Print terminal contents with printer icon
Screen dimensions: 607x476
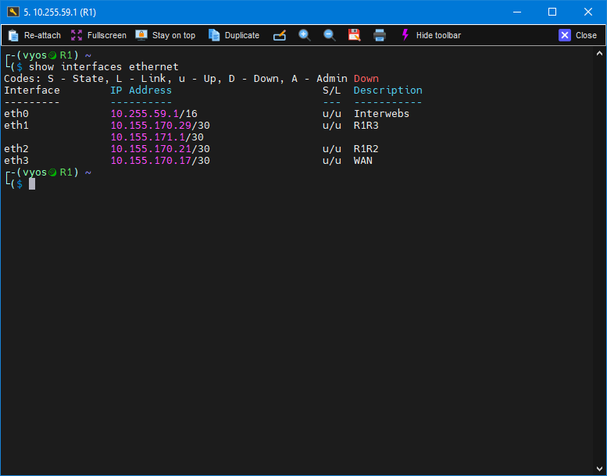(x=380, y=35)
